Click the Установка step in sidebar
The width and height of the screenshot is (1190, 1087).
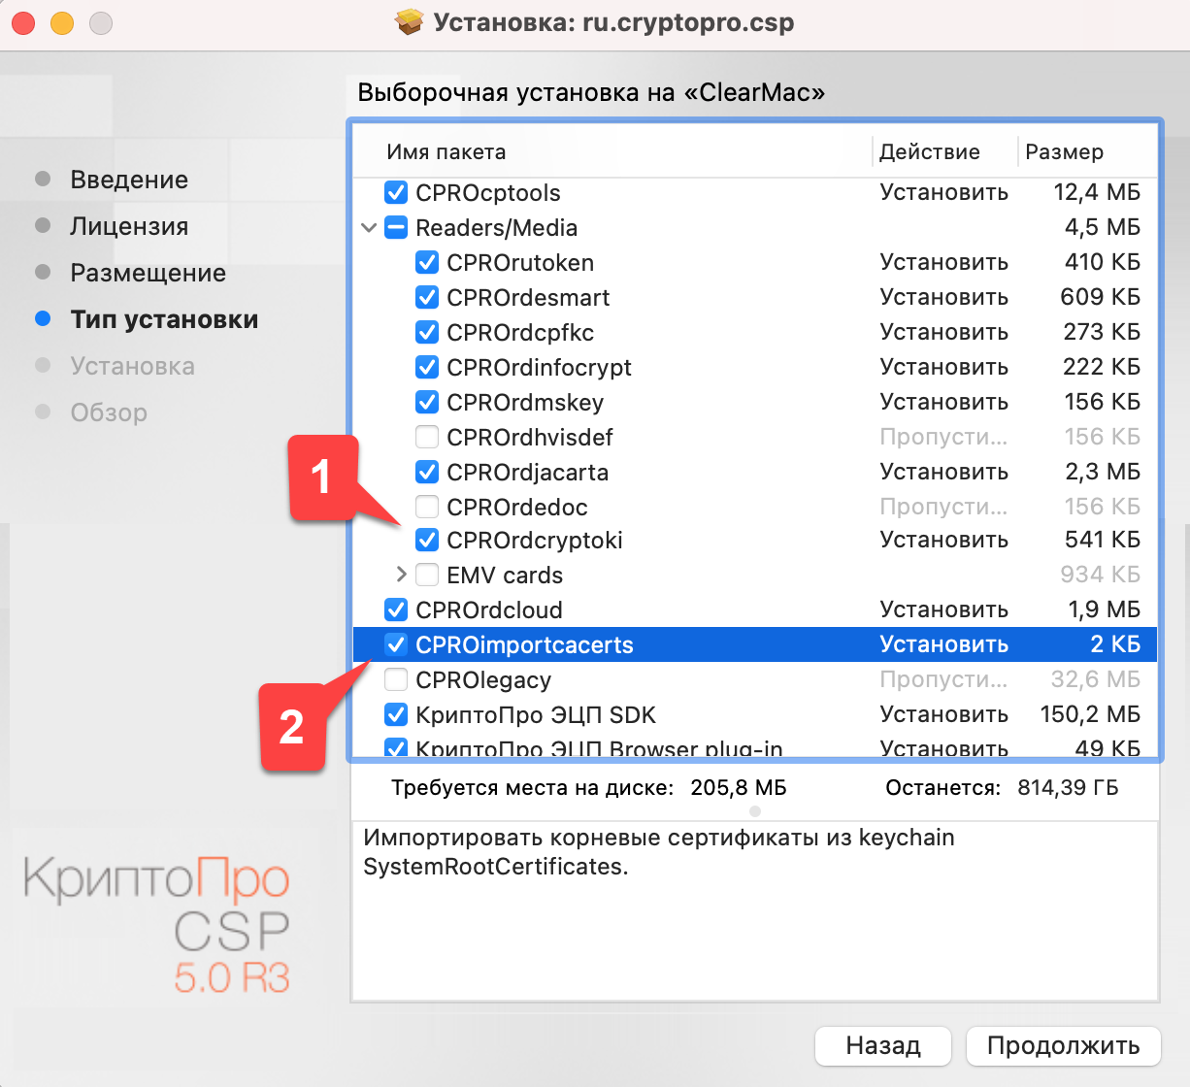pos(132,366)
